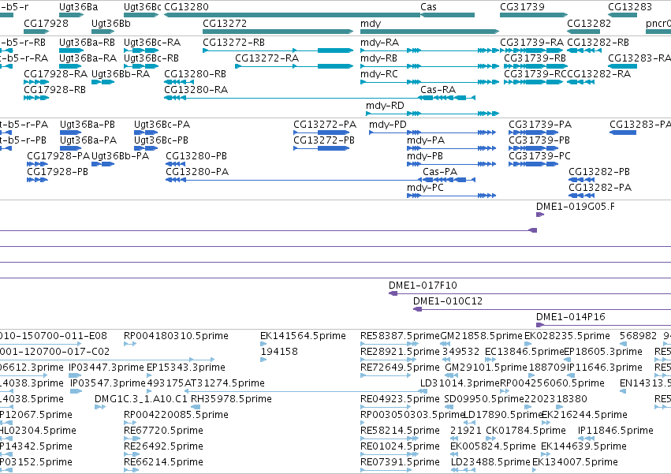Select the IP11846.5prime EST label

click(x=615, y=431)
